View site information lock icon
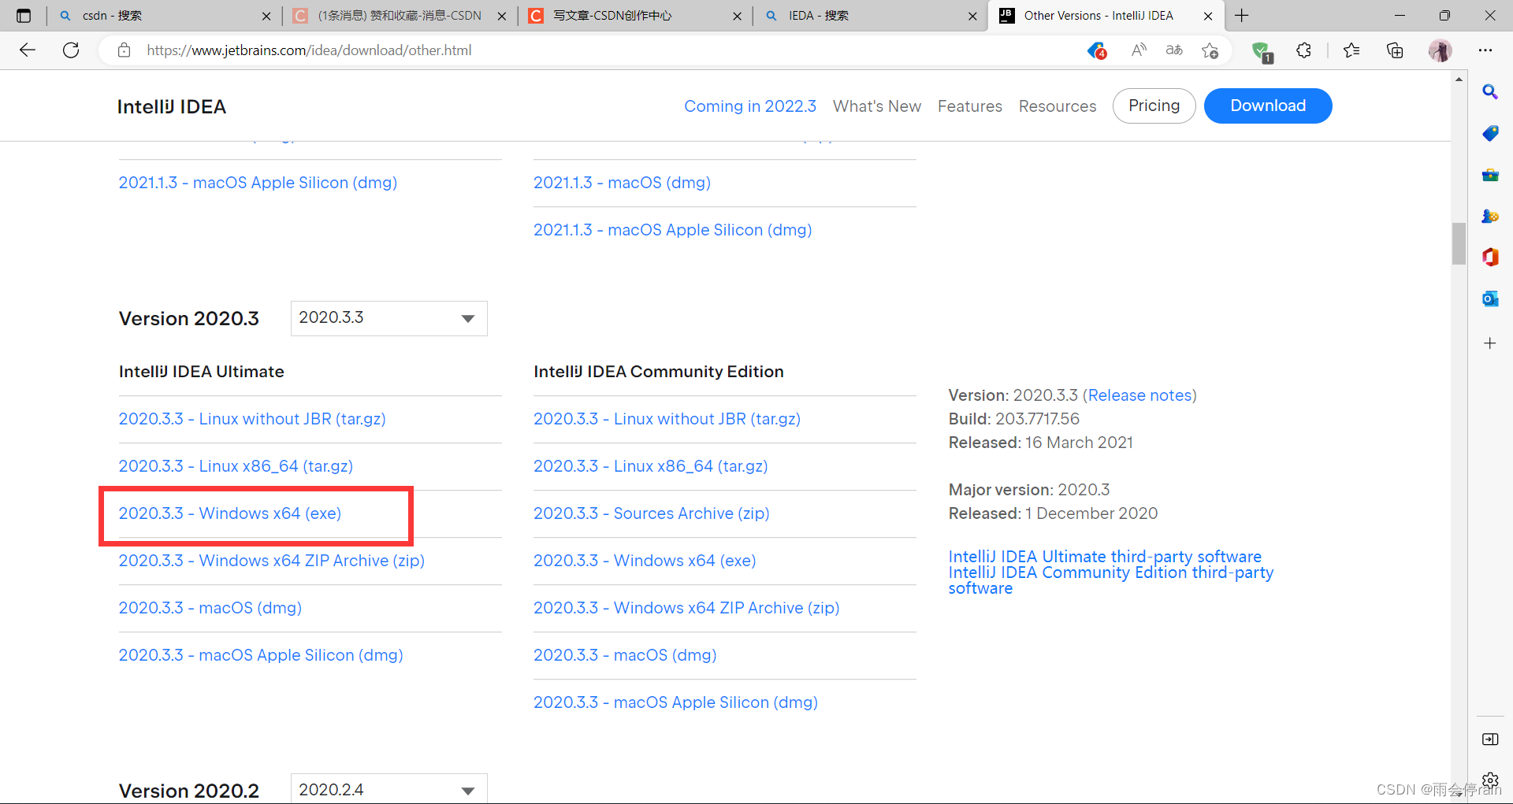Image resolution: width=1513 pixels, height=804 pixels. [x=124, y=50]
